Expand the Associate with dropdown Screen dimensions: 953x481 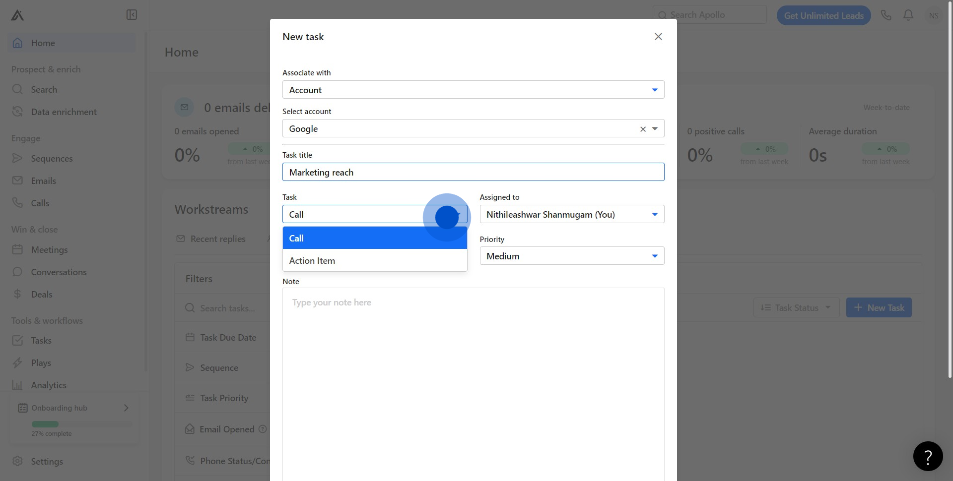[655, 90]
